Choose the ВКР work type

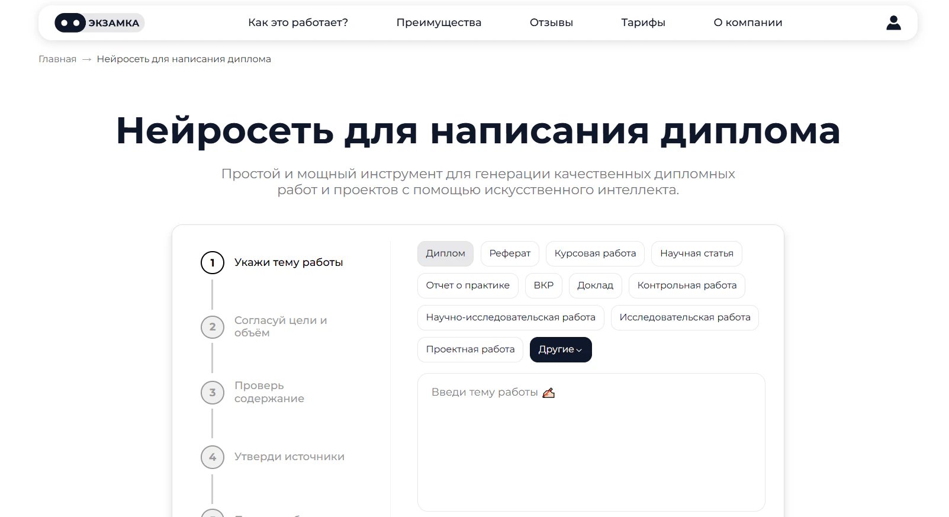tap(543, 285)
